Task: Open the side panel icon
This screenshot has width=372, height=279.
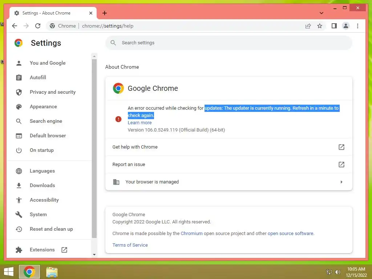Action: (334, 26)
